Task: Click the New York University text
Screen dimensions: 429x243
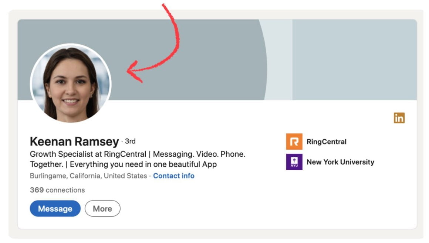Action: 340,162
